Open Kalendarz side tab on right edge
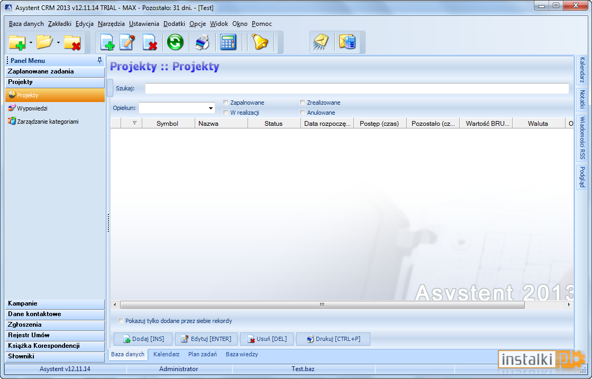 [582, 70]
